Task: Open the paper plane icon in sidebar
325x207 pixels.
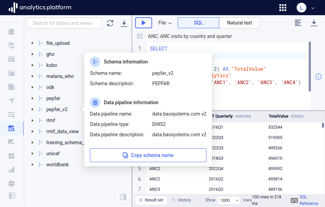Action: tap(11, 101)
